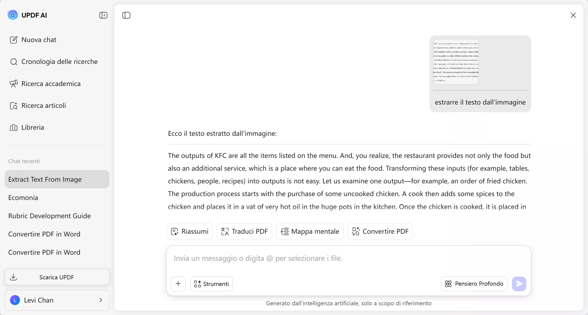Click the Riassumi summarize icon

tap(189, 231)
